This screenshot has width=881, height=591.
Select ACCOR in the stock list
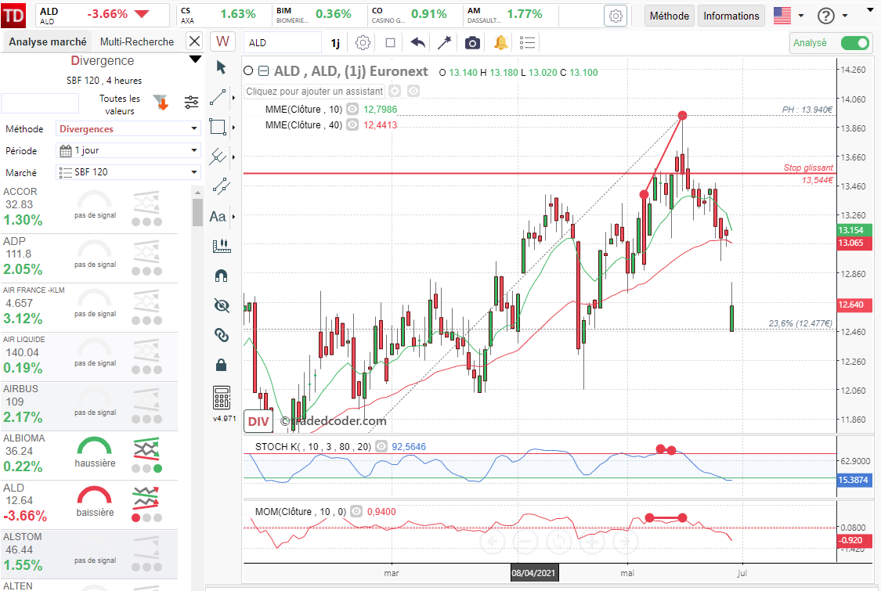coord(88,208)
